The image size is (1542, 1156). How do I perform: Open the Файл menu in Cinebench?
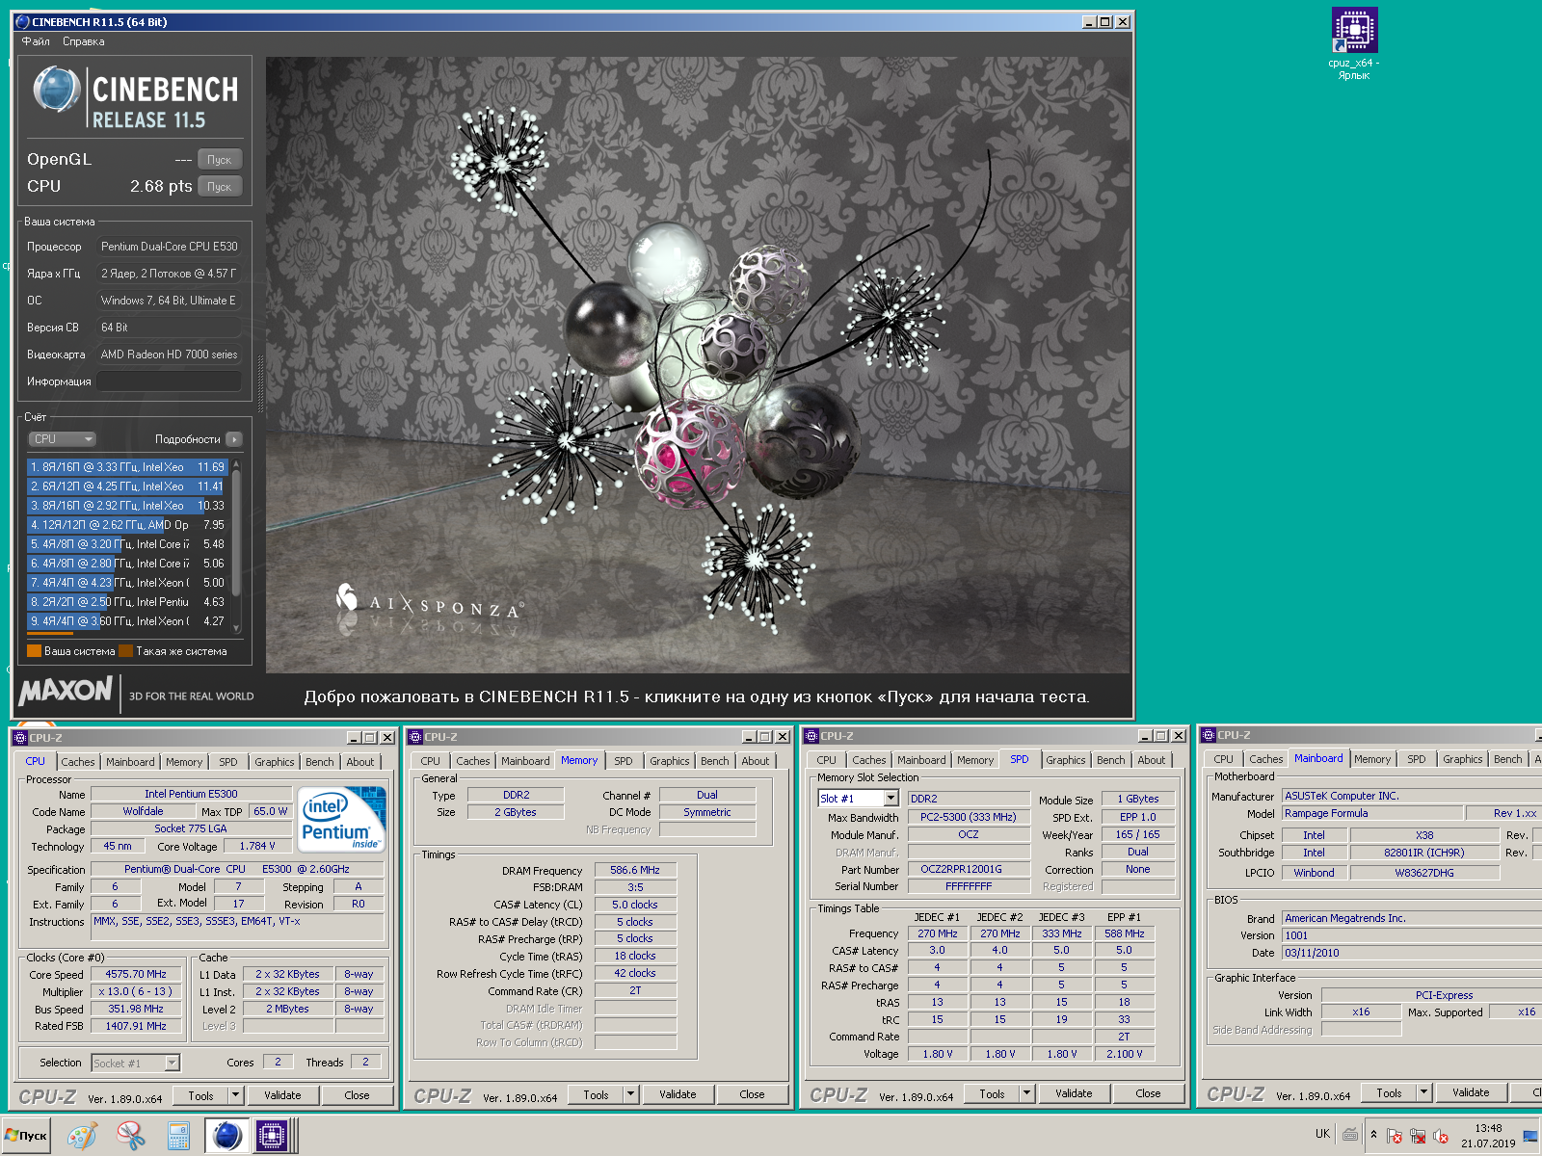click(36, 41)
